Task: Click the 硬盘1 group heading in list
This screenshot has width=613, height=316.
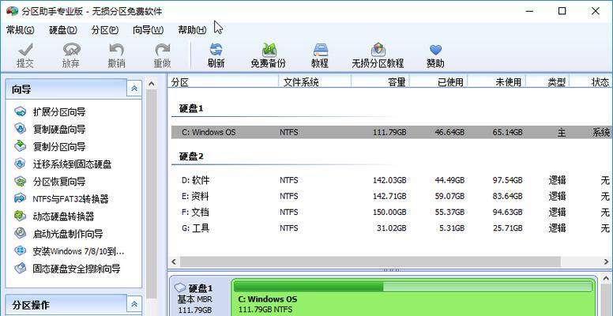Action: coord(191,108)
